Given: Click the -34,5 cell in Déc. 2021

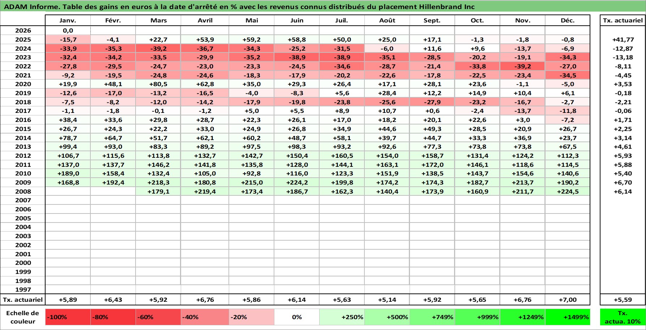Looking at the screenshot, I should (568, 75).
